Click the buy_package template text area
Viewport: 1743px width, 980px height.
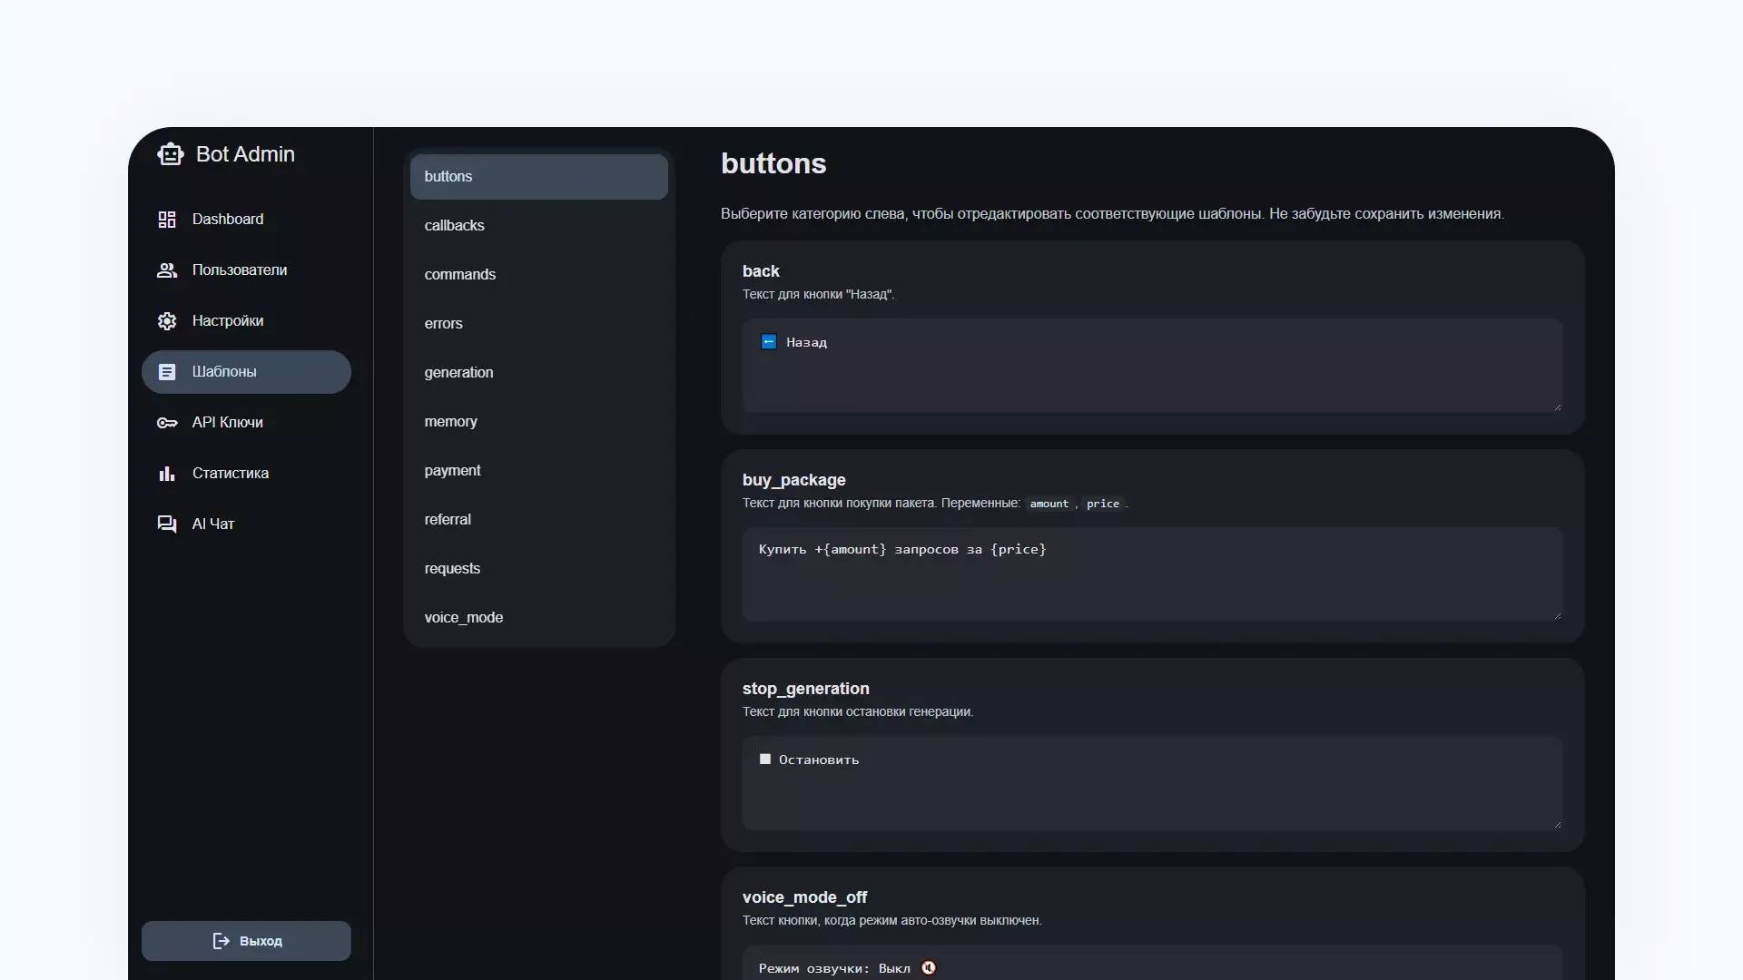[x=1151, y=574]
